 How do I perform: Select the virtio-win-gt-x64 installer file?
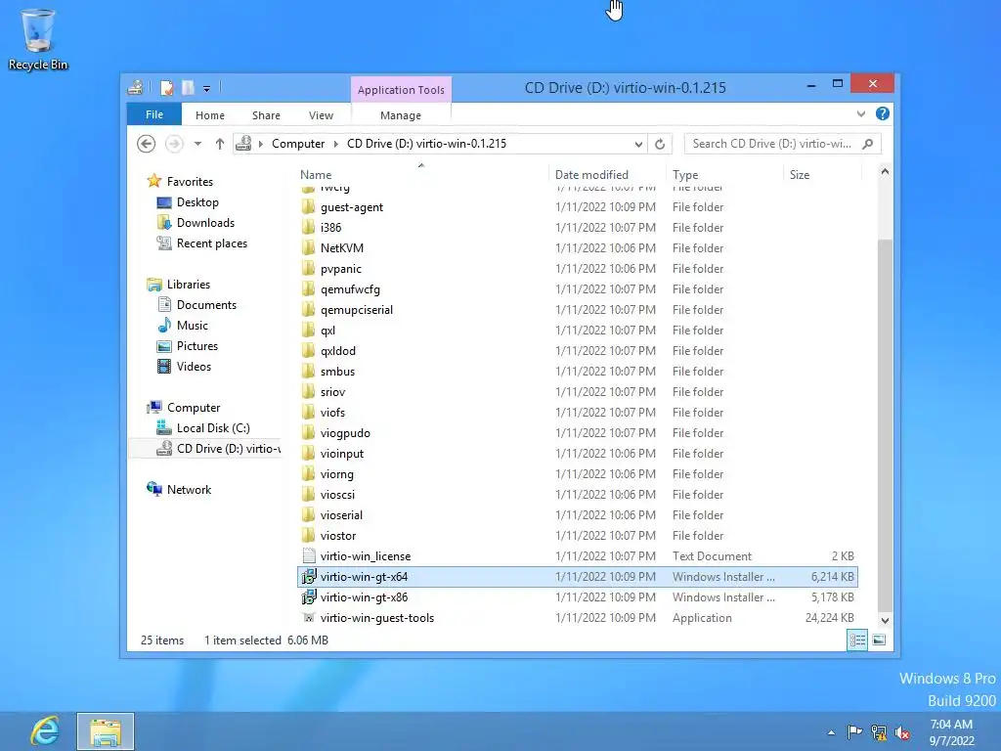pos(364,577)
